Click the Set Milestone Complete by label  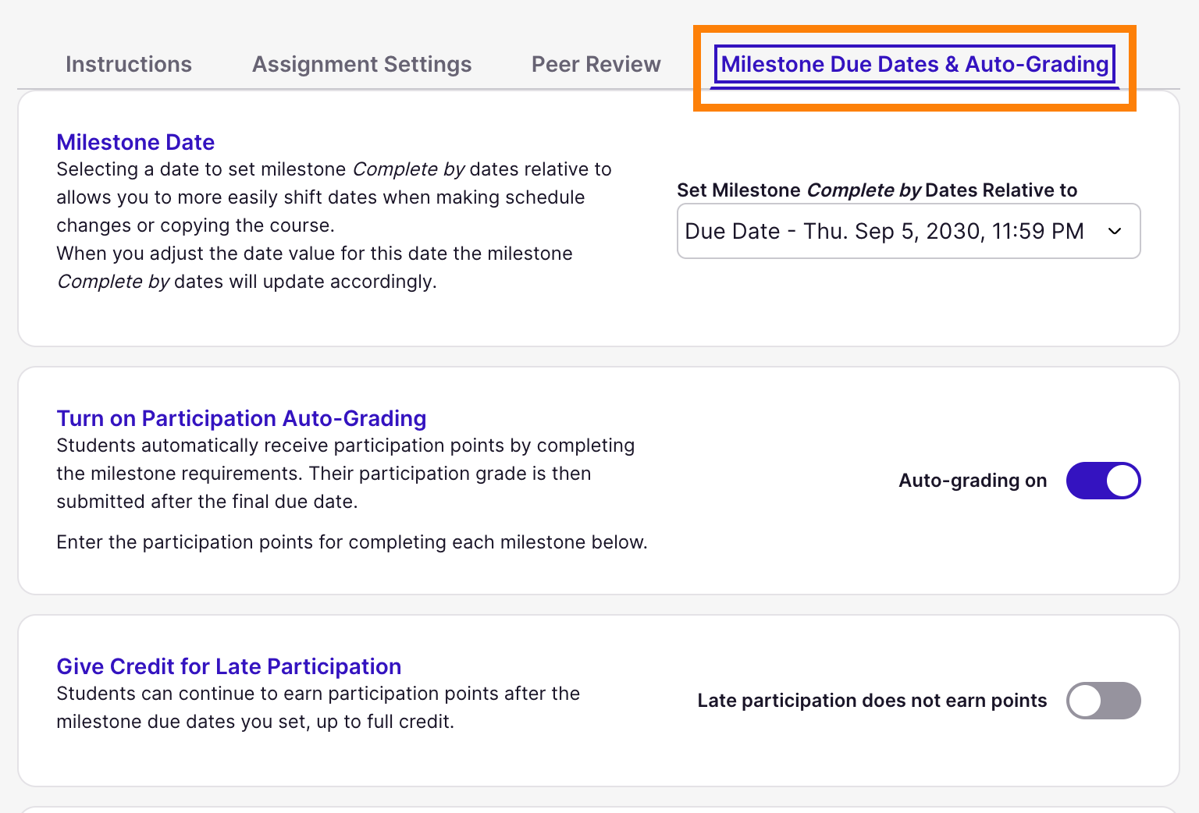pos(877,190)
